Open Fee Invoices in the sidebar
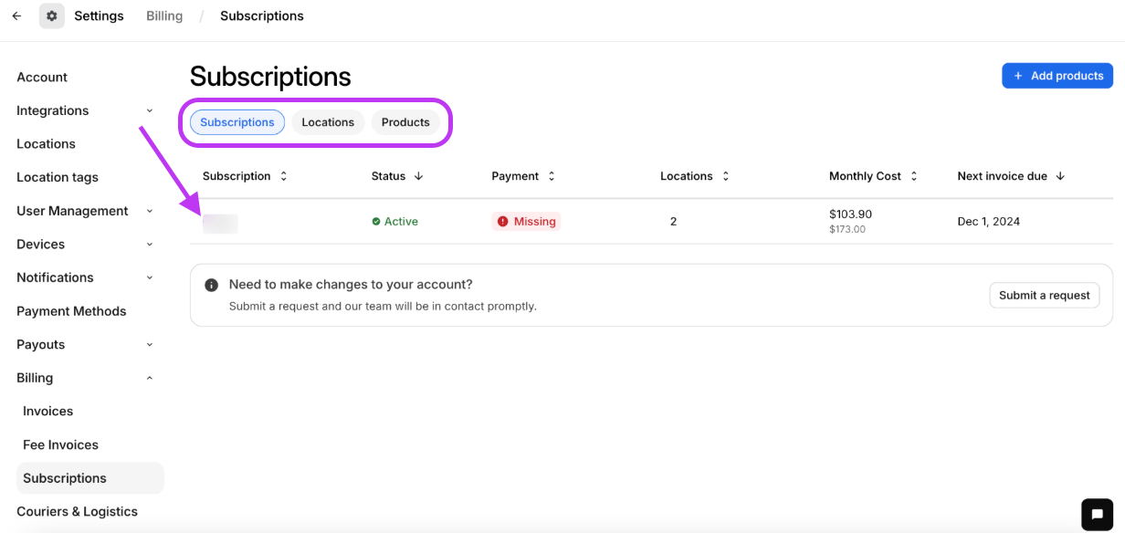 coord(60,444)
